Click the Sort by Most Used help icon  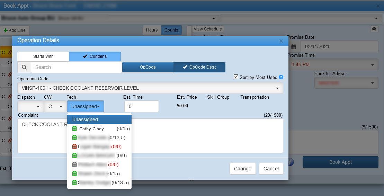(281, 77)
